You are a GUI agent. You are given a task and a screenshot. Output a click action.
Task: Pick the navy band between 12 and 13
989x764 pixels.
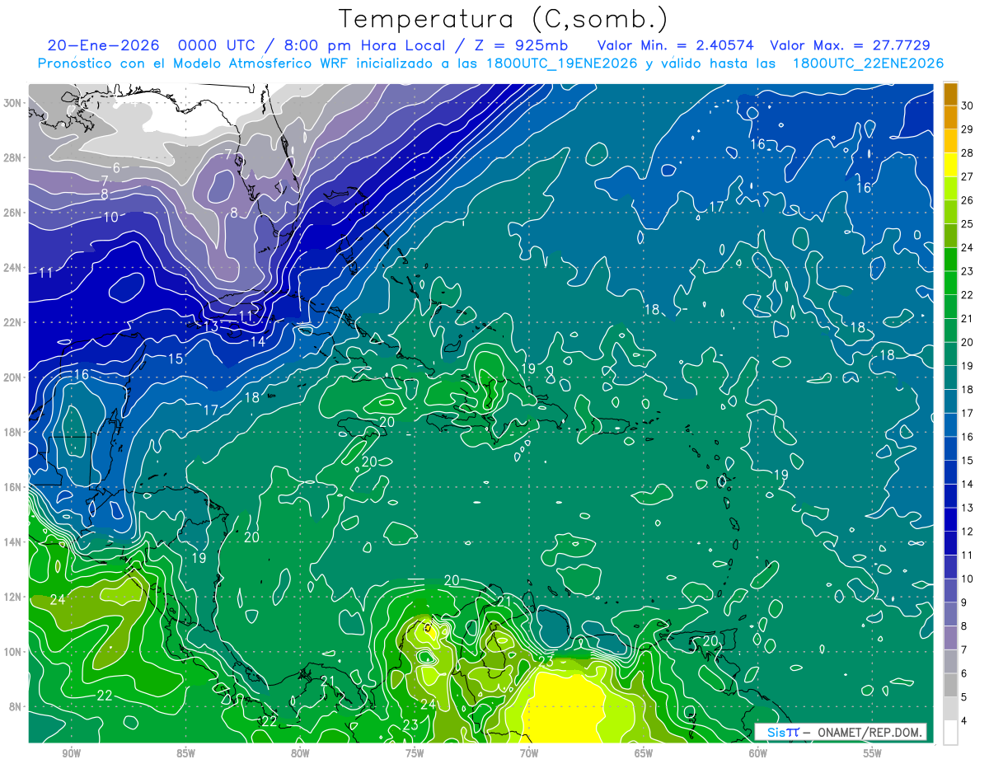[x=950, y=519]
